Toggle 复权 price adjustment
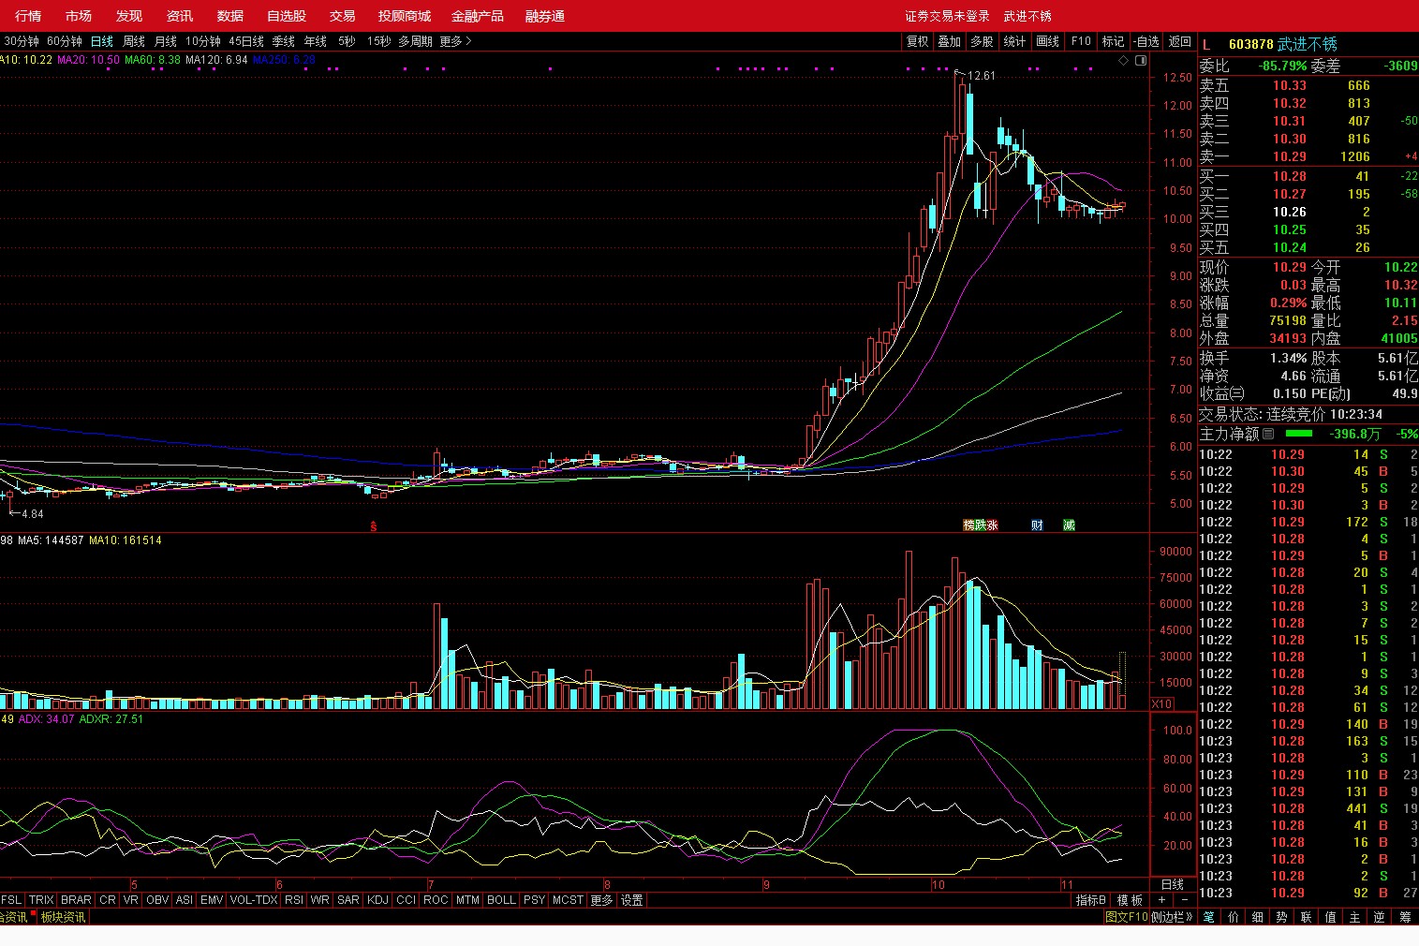Viewport: 1419px width, 946px height. (x=918, y=41)
